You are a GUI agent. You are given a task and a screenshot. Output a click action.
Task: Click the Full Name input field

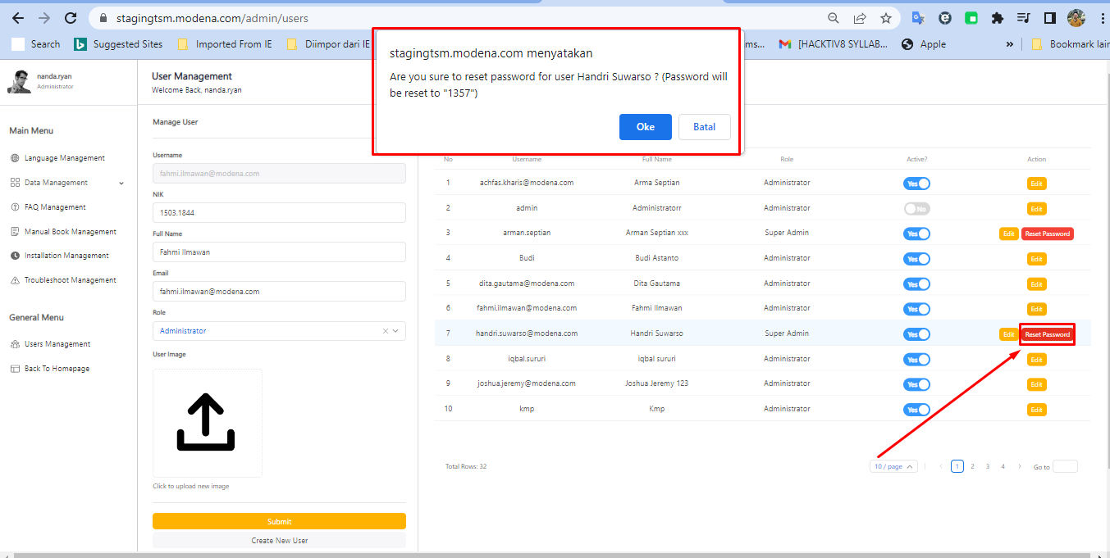279,252
